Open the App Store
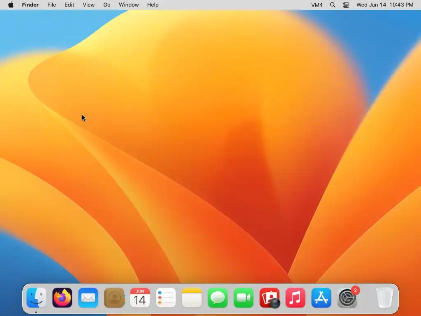 coord(321,298)
